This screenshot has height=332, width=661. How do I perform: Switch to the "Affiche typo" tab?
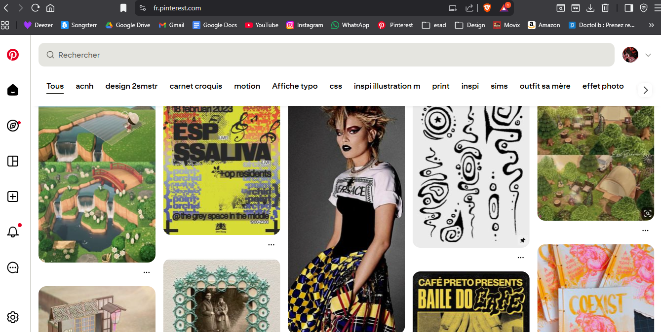point(295,86)
